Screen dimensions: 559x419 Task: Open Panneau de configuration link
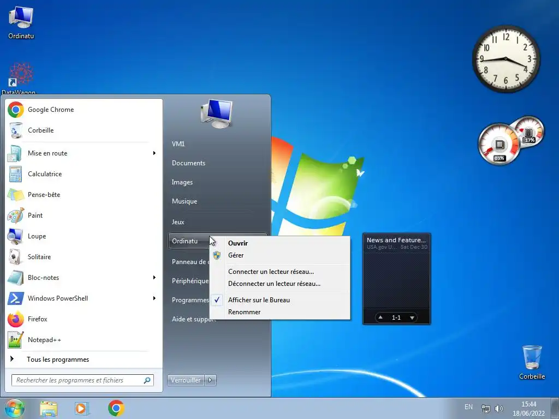(x=191, y=262)
